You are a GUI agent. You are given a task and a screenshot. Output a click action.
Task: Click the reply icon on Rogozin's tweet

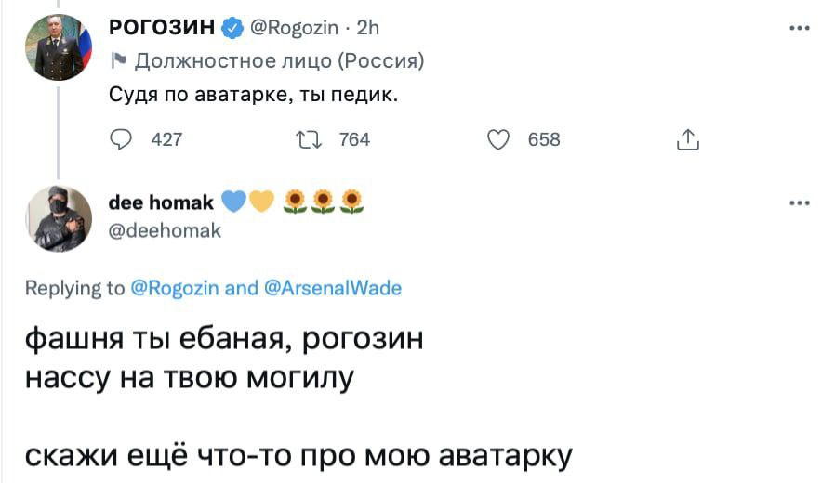coord(122,139)
